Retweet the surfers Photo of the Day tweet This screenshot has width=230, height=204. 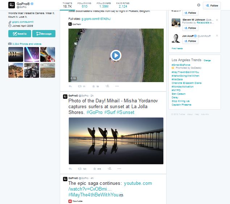click(x=80, y=169)
